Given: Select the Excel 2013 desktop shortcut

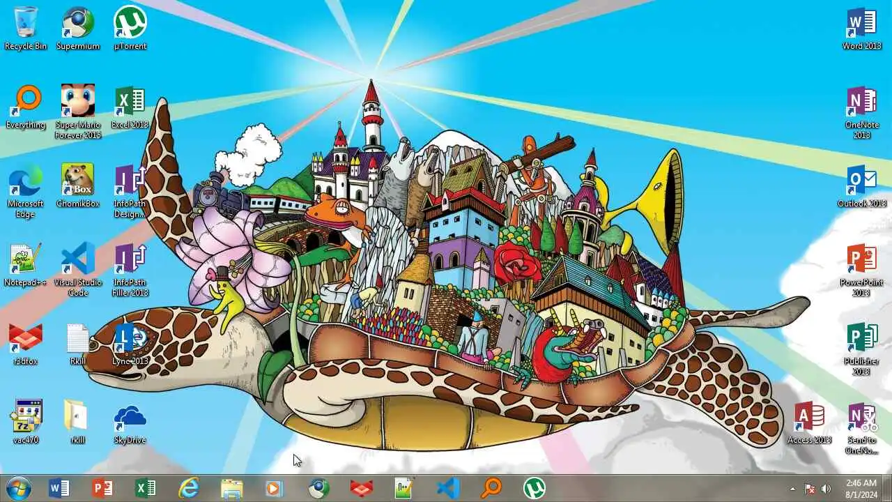Looking at the screenshot, I should pos(130,107).
